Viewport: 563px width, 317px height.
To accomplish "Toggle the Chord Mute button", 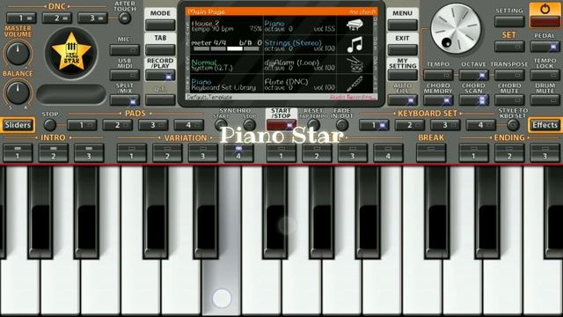I will 509,100.
